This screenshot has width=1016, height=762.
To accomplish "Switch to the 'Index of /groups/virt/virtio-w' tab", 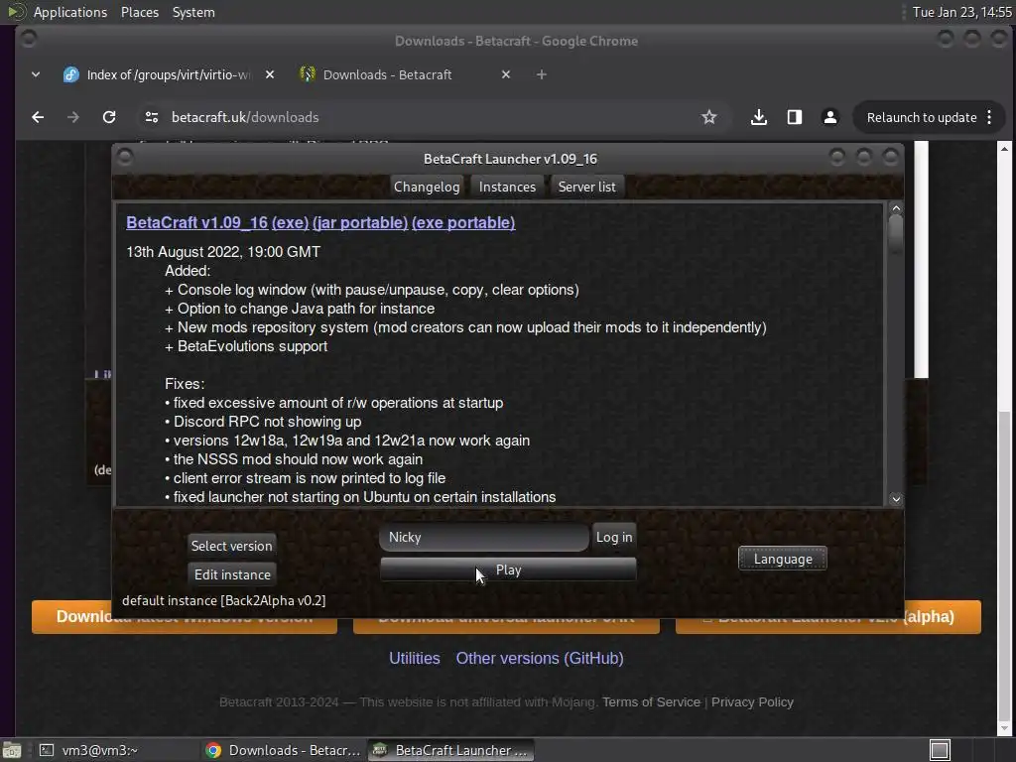I will pyautogui.click(x=169, y=74).
